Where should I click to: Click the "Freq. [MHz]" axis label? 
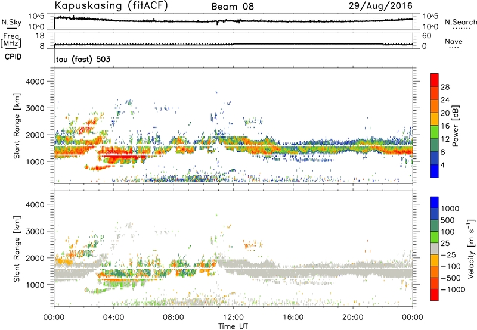(11, 41)
